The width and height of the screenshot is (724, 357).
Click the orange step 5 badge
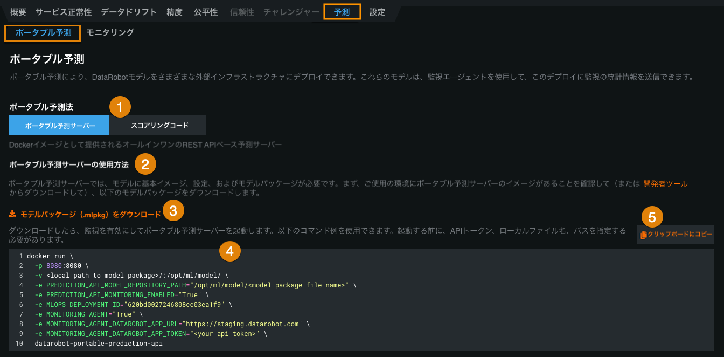click(x=652, y=217)
